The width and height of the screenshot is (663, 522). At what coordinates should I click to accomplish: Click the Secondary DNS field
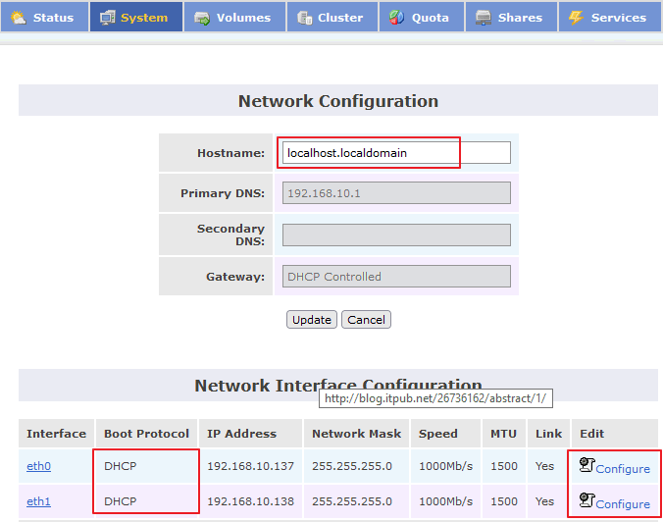(396, 235)
